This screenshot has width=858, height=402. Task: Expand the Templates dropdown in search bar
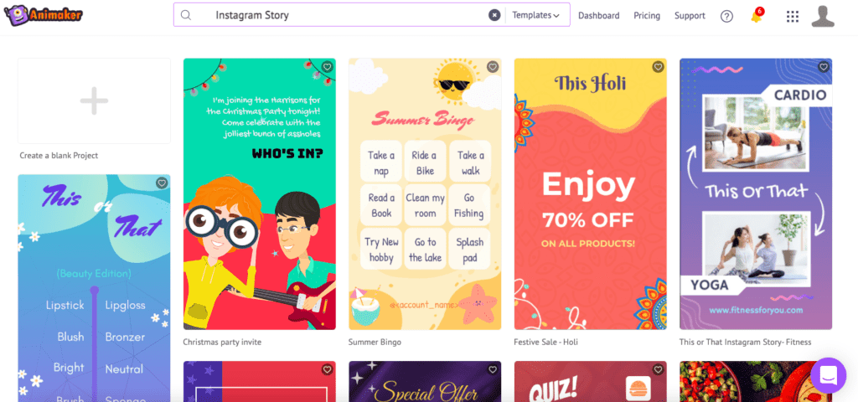tap(535, 15)
